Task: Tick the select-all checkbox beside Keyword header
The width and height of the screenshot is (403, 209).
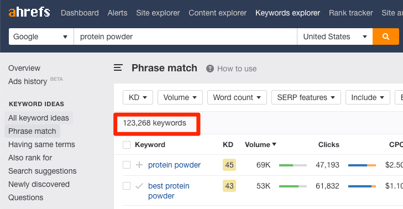Action: pos(127,145)
